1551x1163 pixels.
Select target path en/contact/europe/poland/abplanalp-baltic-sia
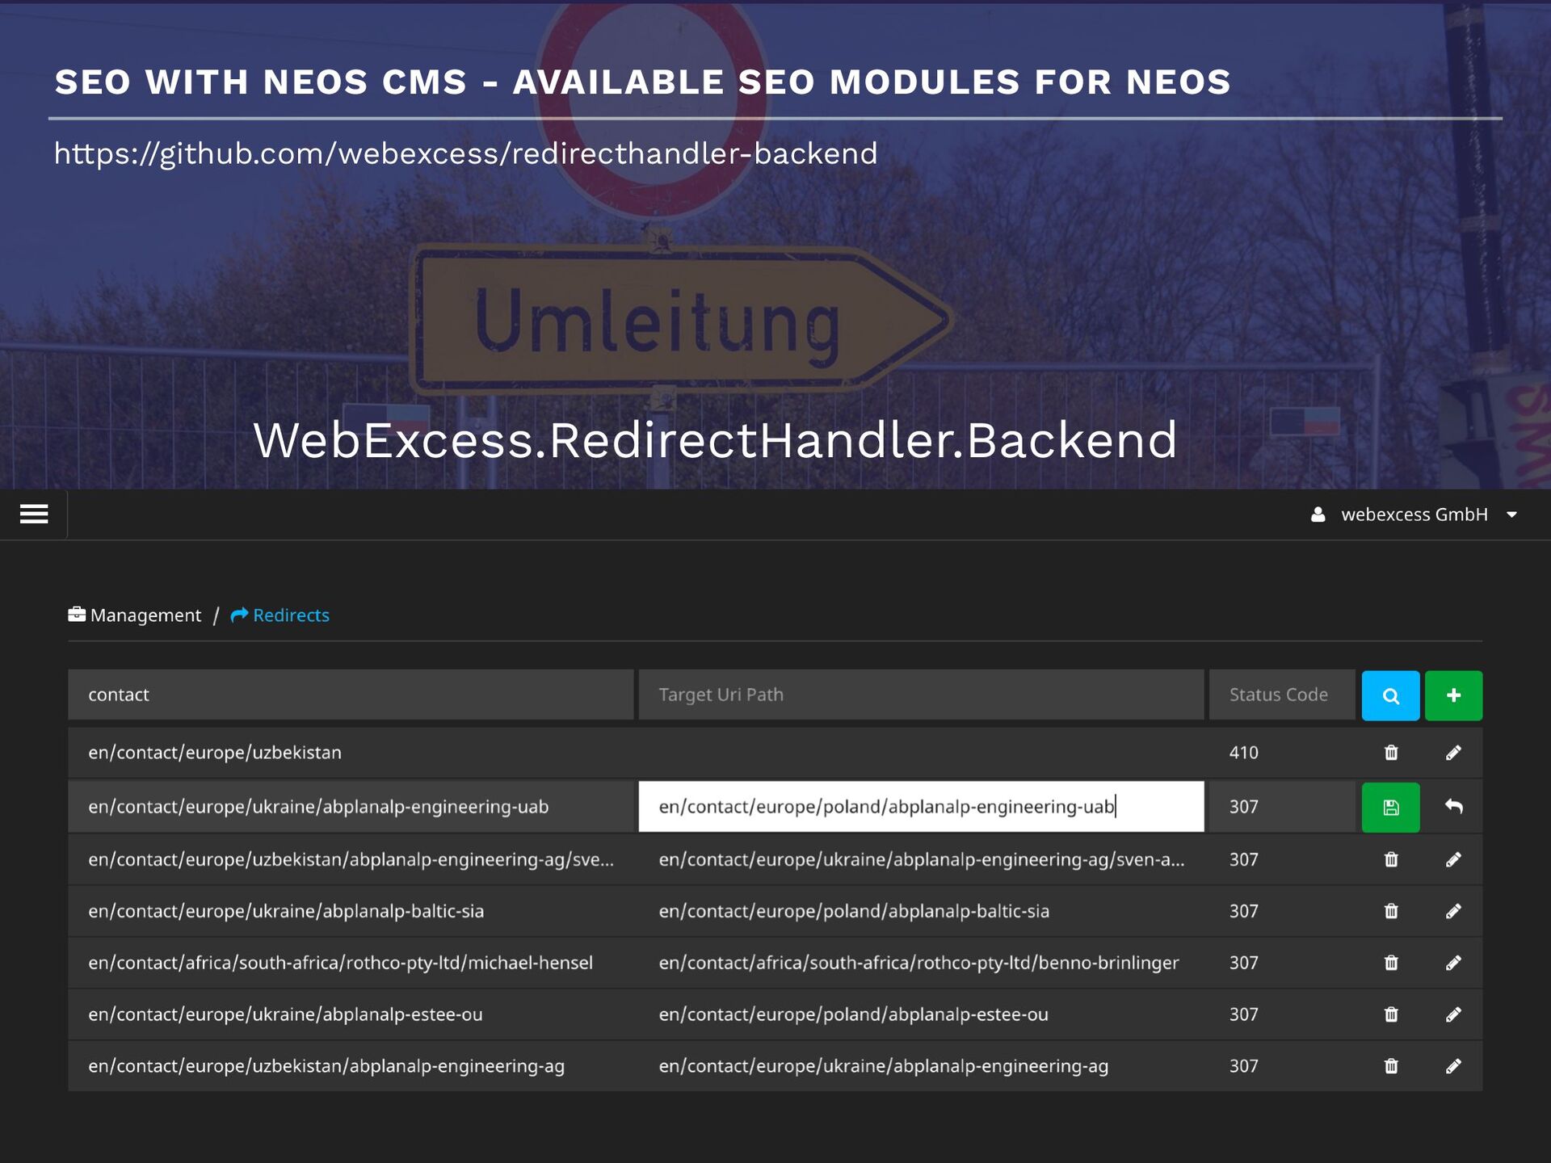coord(854,911)
